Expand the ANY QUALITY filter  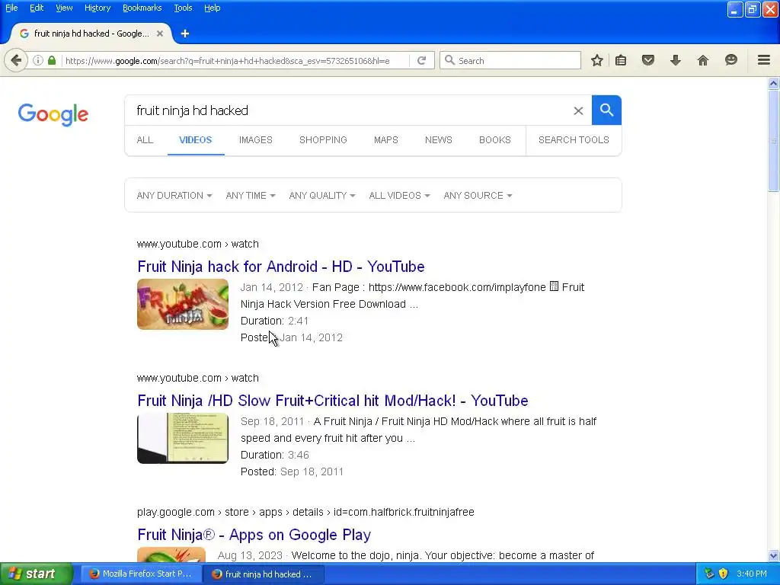click(322, 196)
